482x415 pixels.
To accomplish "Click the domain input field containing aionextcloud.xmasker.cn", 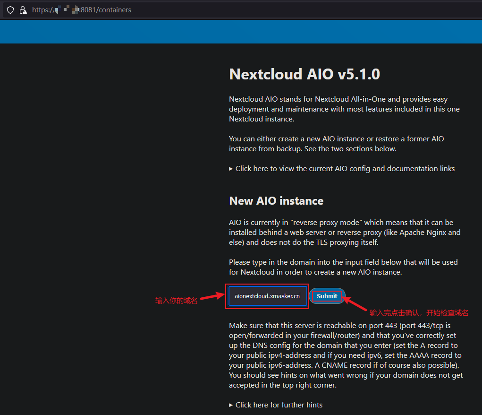I will point(268,296).
